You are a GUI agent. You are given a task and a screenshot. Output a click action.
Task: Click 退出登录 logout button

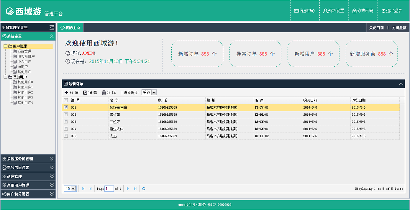(392, 11)
